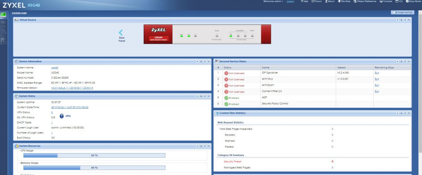Image resolution: width=422 pixels, height=175 pixels.
Task: Open the Monitor sidebar icon
Action: [x=3, y=23]
